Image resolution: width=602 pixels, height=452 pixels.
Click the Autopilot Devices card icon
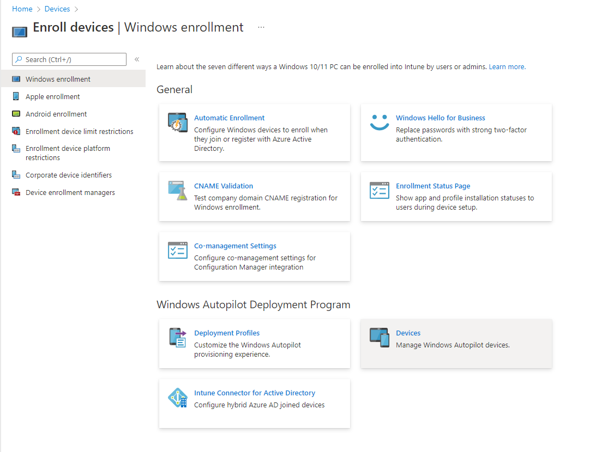coord(380,338)
